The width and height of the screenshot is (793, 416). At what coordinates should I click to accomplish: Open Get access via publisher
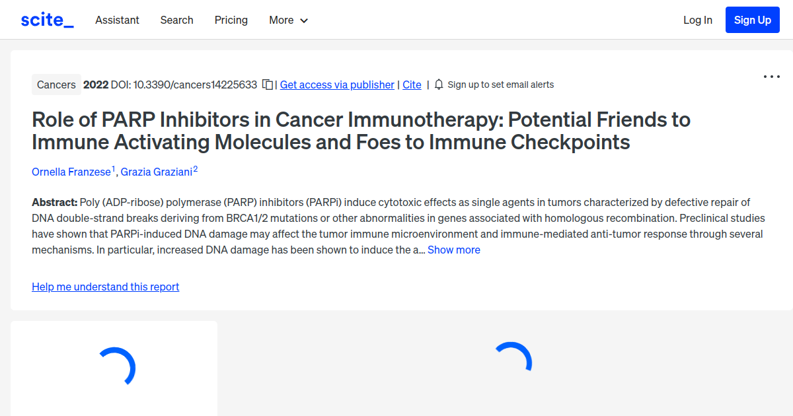coord(337,85)
